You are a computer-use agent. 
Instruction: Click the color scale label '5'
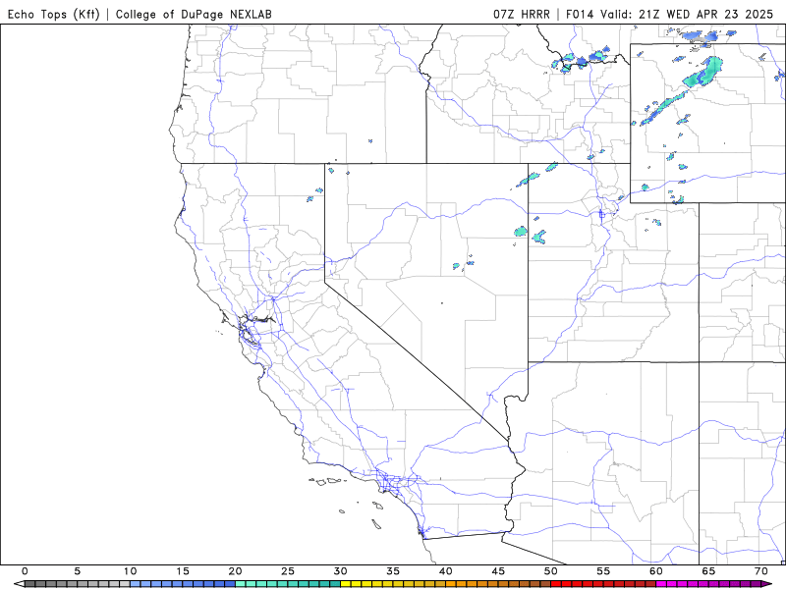tap(78, 571)
